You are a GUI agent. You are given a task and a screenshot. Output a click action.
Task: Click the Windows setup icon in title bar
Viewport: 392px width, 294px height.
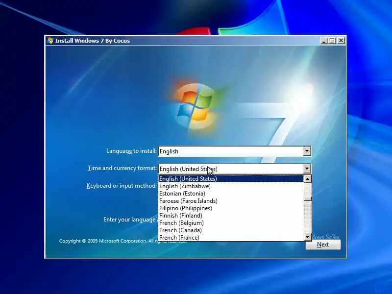point(50,41)
